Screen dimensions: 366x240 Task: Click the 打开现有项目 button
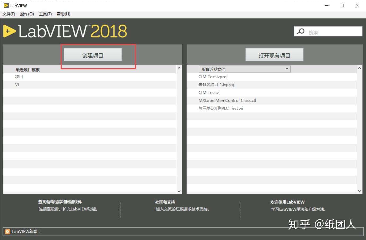click(274, 55)
